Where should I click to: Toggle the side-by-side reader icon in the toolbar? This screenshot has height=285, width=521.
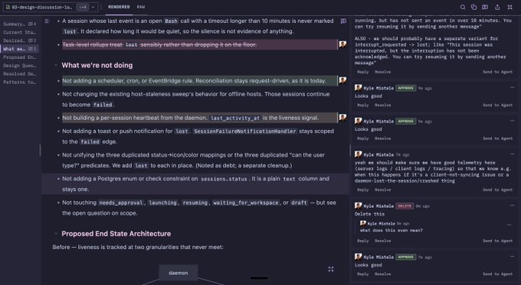tap(485, 7)
